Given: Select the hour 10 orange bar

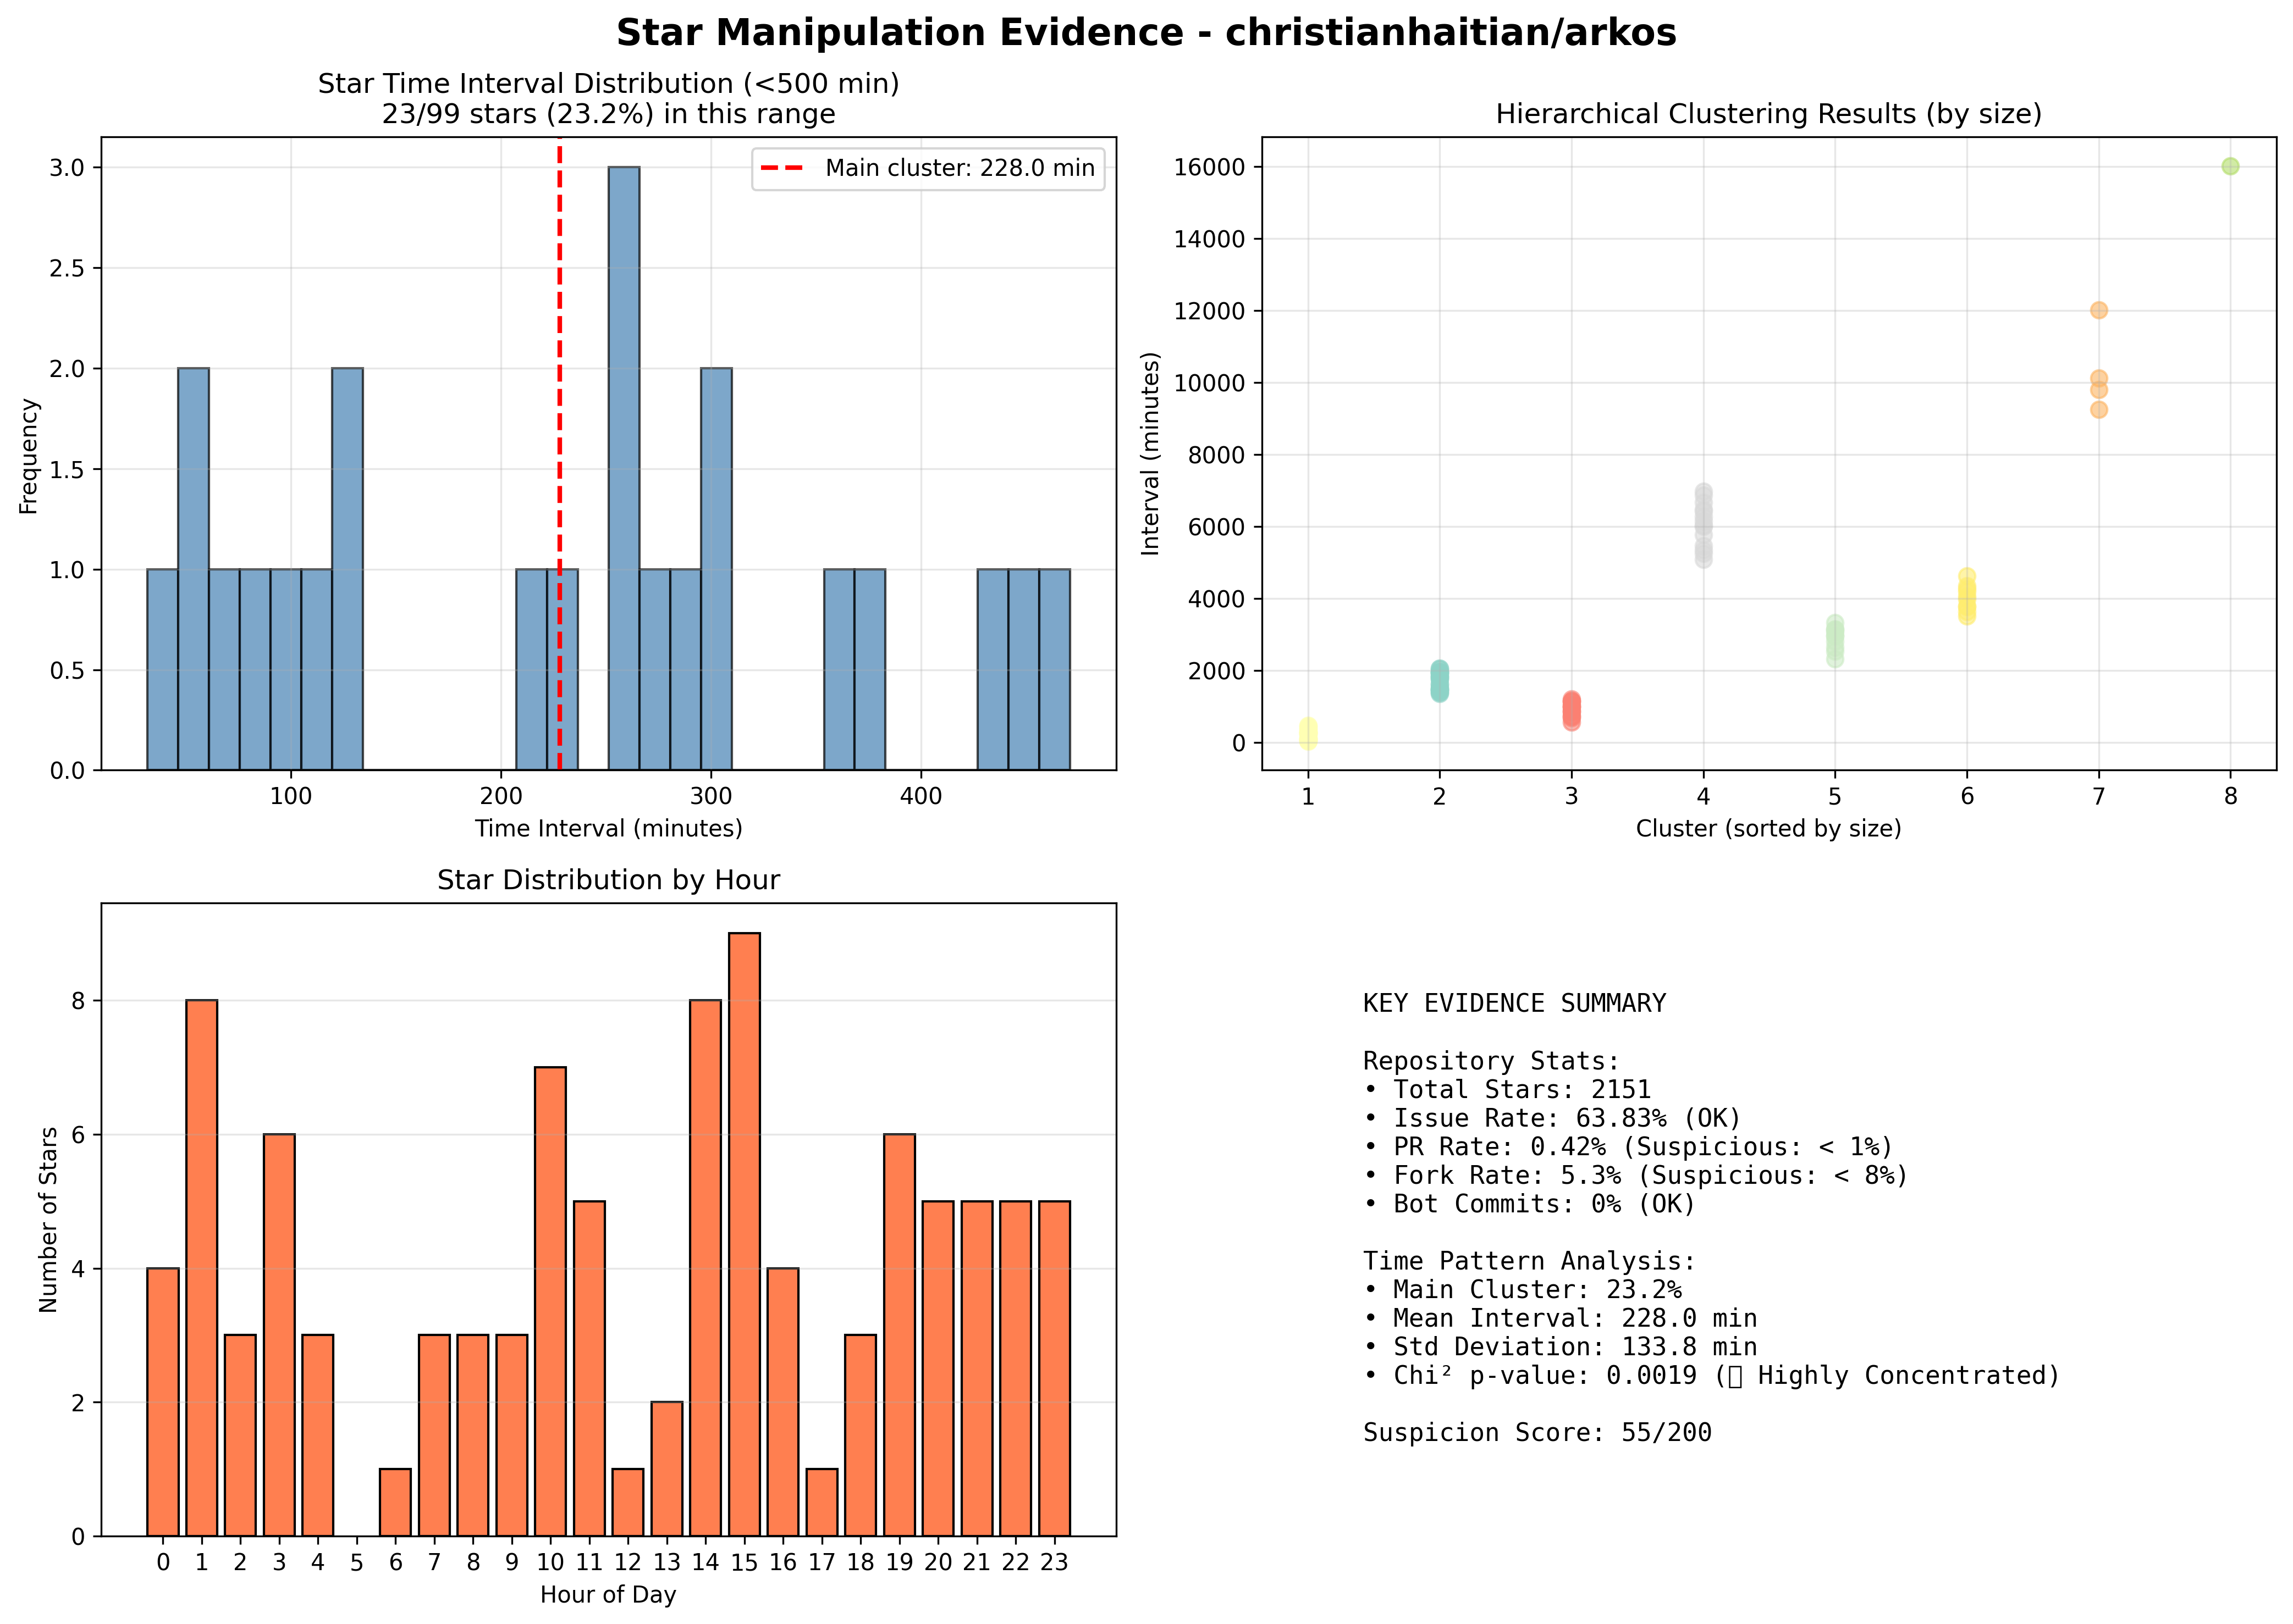Looking at the screenshot, I should (x=550, y=1301).
